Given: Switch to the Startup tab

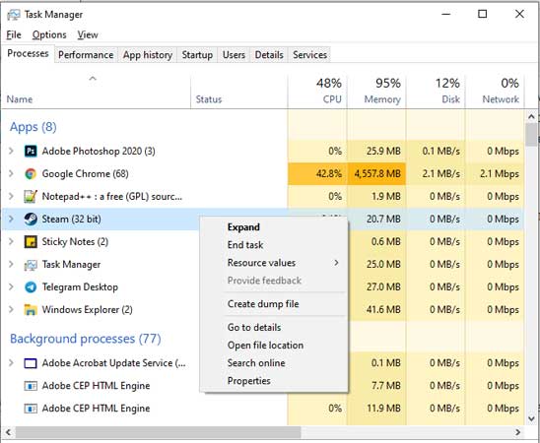Looking at the screenshot, I should click(x=197, y=55).
